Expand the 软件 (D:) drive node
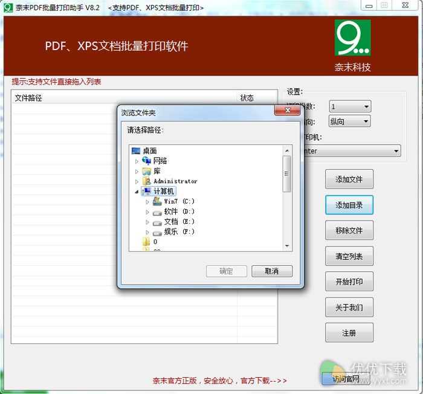The width and height of the screenshot is (423, 394). pos(147,212)
